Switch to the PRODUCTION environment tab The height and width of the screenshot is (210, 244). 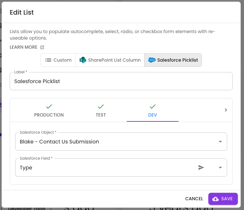[x=49, y=110]
